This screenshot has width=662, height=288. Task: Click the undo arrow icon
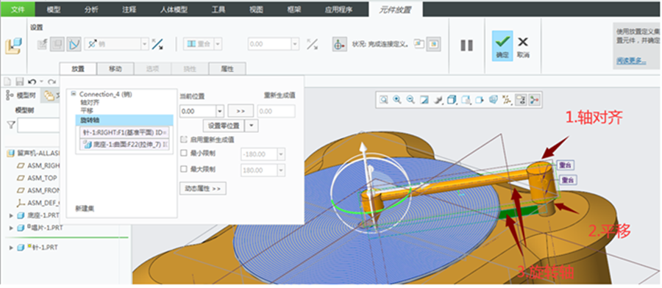[x=32, y=82]
